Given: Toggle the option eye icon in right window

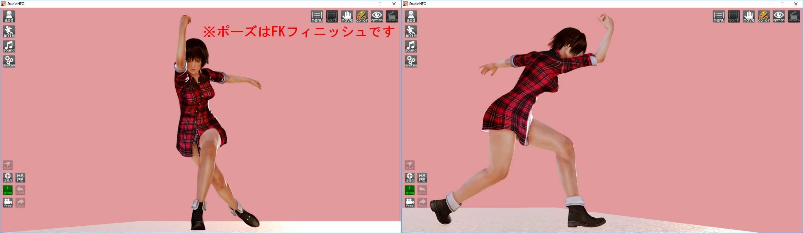Looking at the screenshot, I should [x=779, y=16].
